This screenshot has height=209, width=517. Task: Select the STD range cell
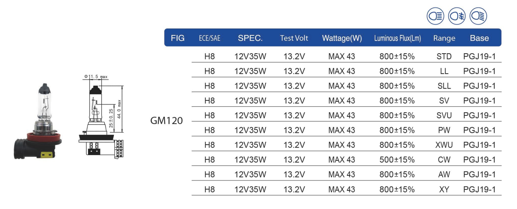coord(444,56)
